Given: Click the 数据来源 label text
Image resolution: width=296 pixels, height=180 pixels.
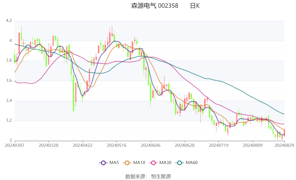Looking at the screenshot, I should click(x=135, y=176).
